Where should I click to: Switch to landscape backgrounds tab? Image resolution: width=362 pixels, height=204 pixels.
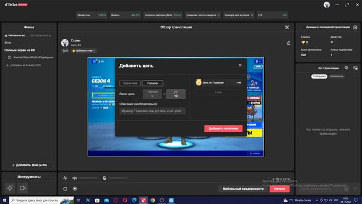[x=15, y=36]
